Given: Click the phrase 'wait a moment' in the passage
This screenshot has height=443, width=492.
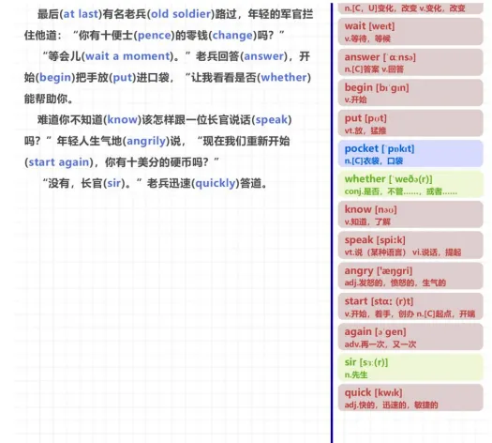Looking at the screenshot, I should tap(127, 56).
